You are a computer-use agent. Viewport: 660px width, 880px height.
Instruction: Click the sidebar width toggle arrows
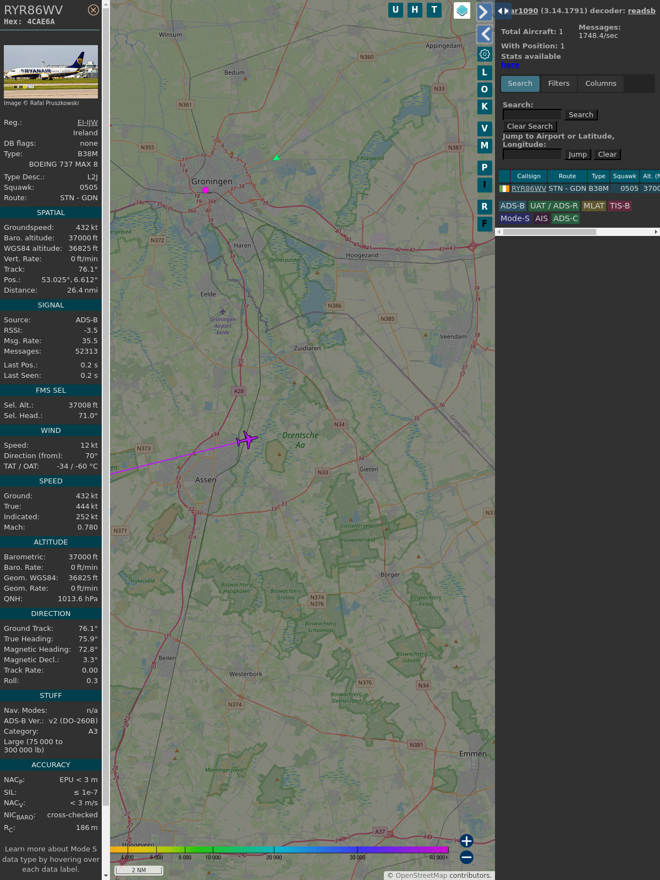[x=503, y=10]
